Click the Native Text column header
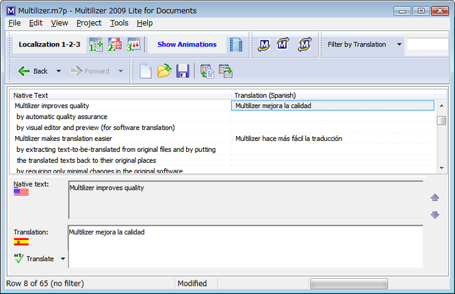 (120, 95)
